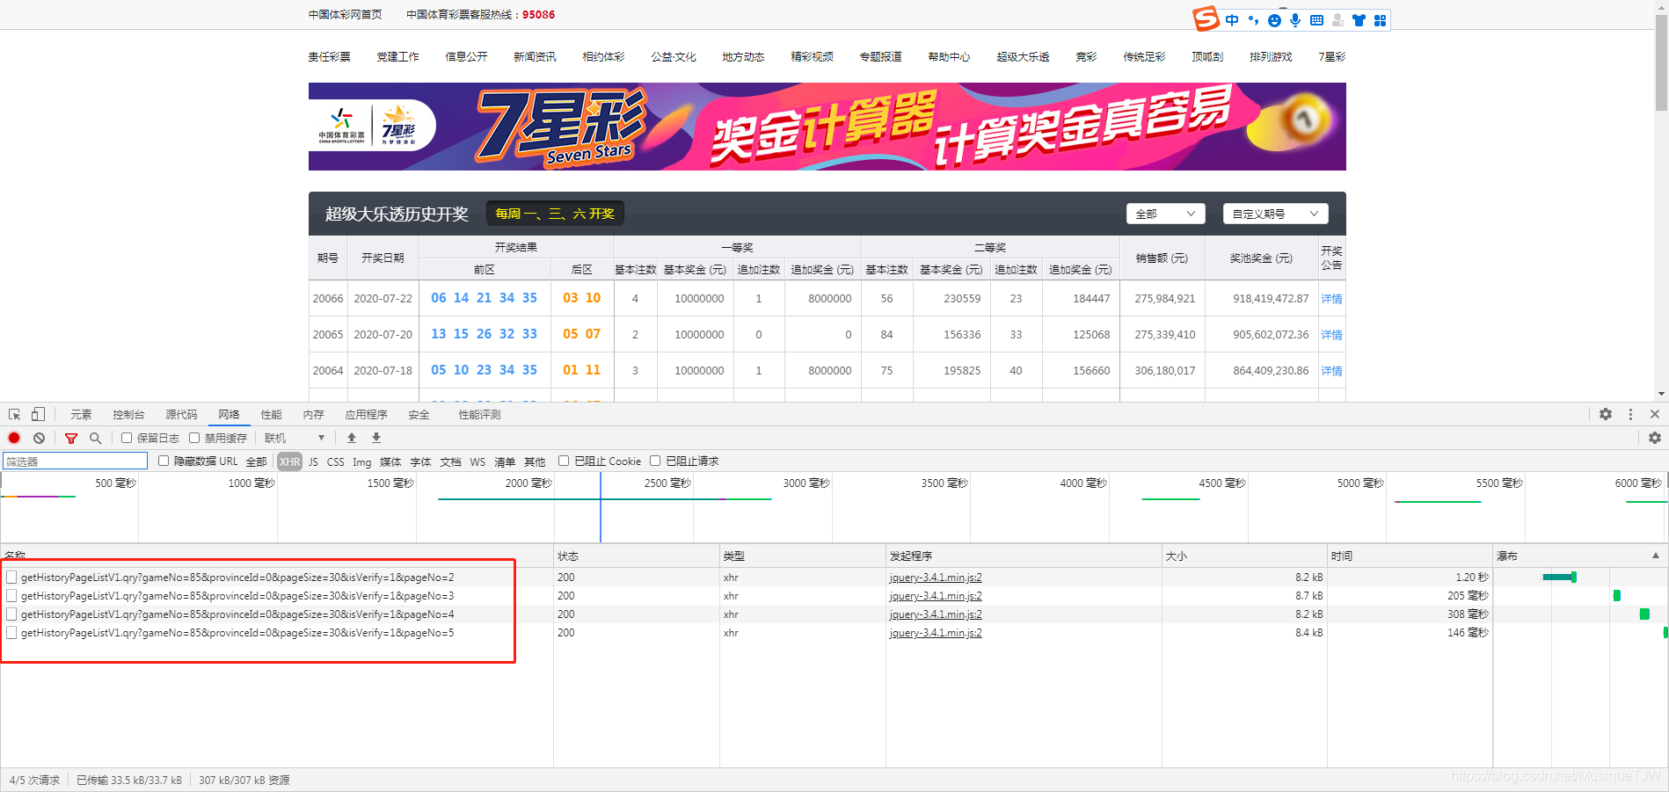Screen dimensions: 1669x792
Task: Click the page vertical scrollbar thumb
Action: 1661,62
